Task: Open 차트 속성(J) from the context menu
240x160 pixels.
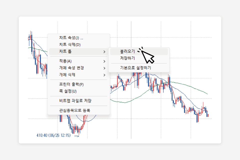Action: pyautogui.click(x=71, y=38)
